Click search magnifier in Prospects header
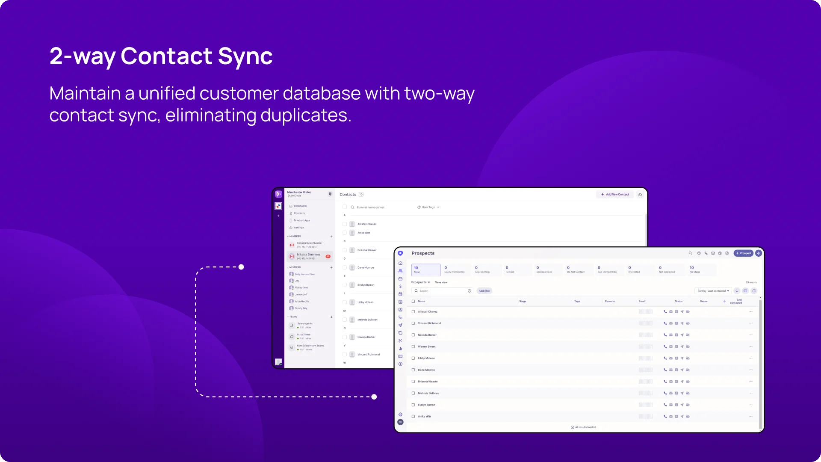 [x=690, y=253]
